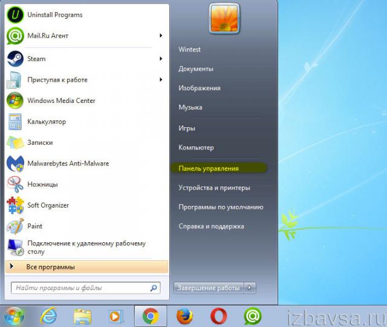387x327 pixels.
Task: Expand the Mail.Ru Агент submenu arrow
Action: tap(161, 36)
